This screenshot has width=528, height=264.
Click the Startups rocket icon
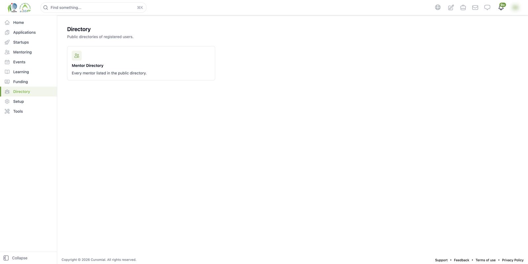coord(7,42)
